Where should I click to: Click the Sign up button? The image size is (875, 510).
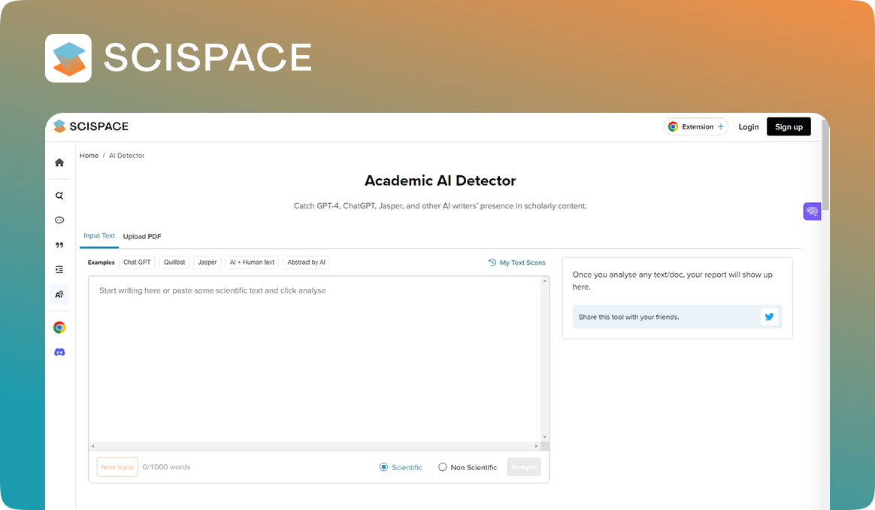pos(789,127)
